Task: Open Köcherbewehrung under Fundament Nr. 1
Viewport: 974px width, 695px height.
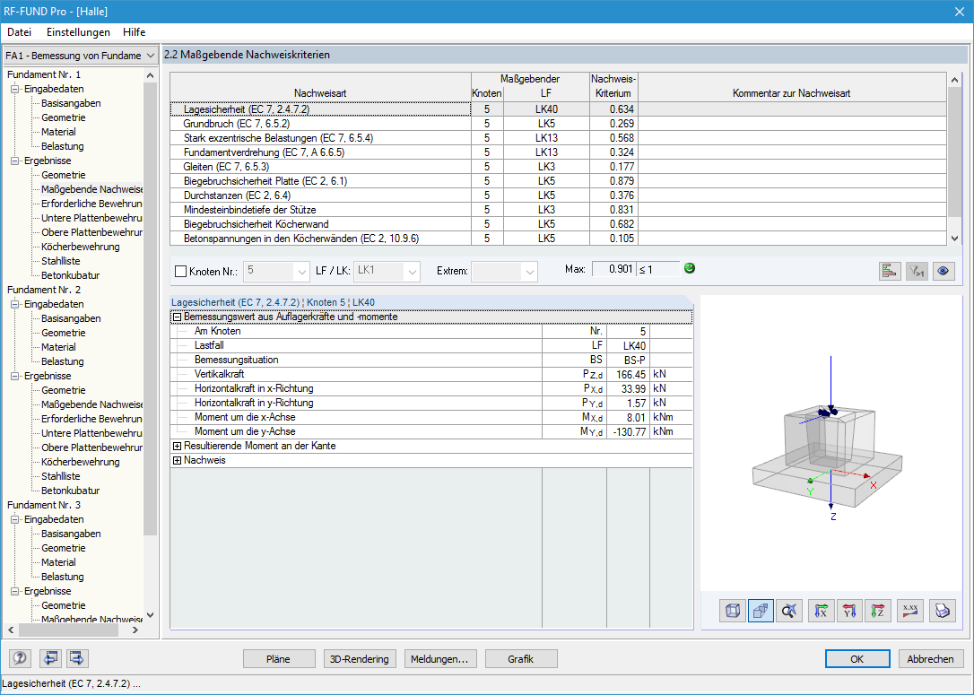Action: pyautogui.click(x=80, y=247)
